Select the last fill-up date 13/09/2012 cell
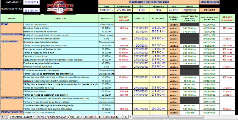 click(x=107, y=10)
